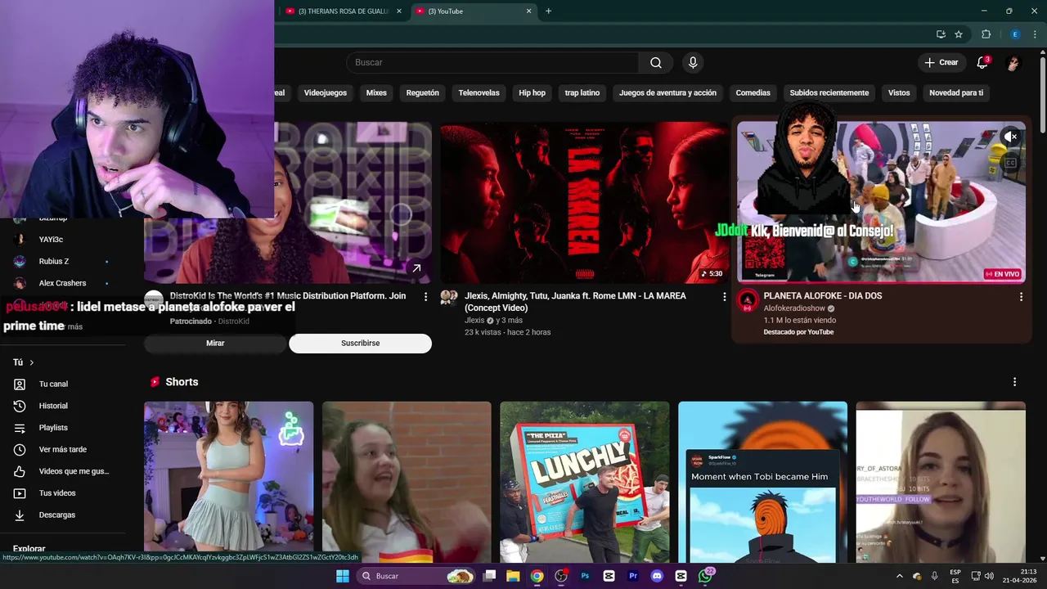1047x589 pixels.
Task: Select the Videojuegos filter chip
Action: pos(326,92)
